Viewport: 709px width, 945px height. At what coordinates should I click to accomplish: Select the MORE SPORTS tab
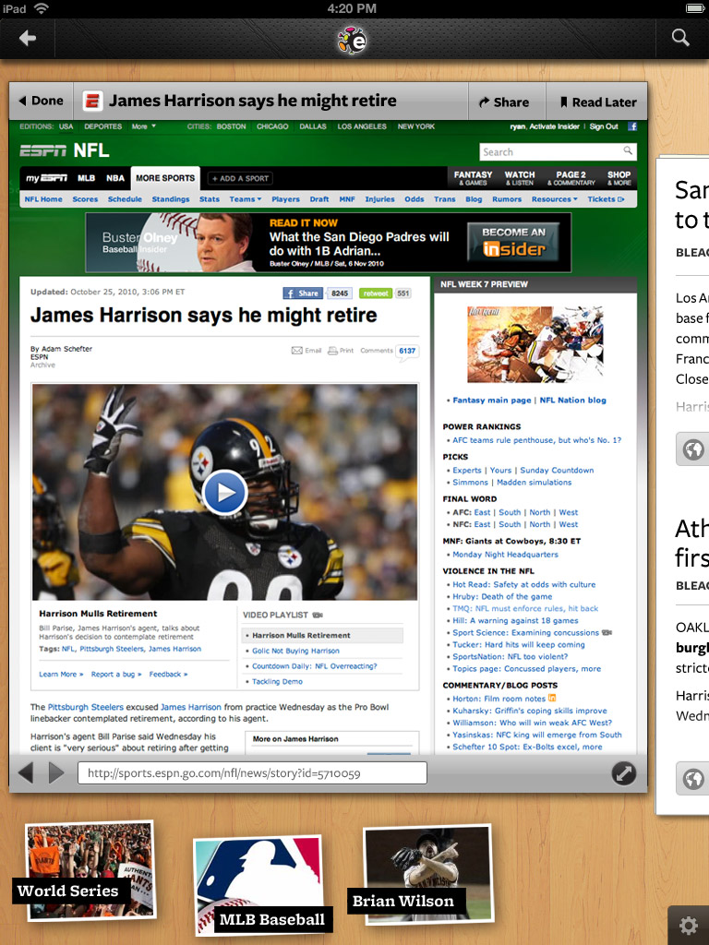(165, 178)
